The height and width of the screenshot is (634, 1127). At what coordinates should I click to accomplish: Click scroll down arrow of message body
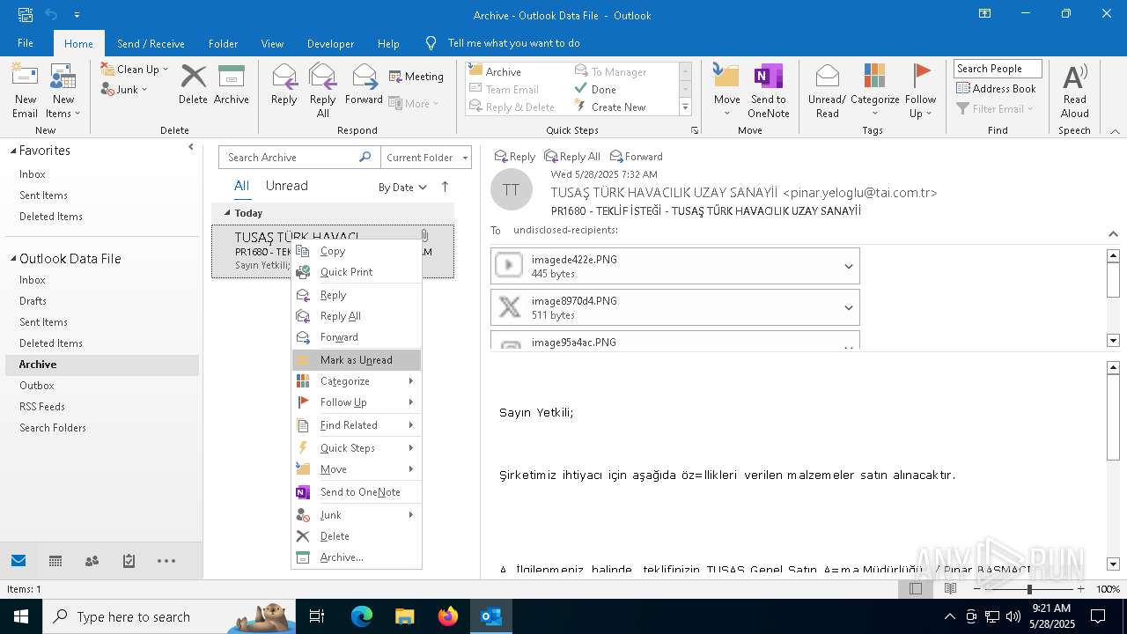coord(1113,564)
